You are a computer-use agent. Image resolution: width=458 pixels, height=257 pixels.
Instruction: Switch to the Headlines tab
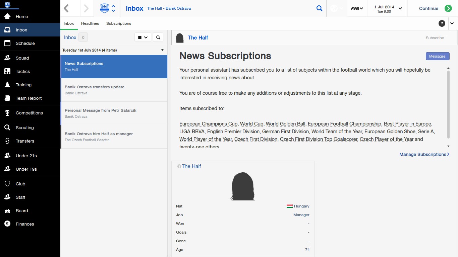tap(90, 23)
